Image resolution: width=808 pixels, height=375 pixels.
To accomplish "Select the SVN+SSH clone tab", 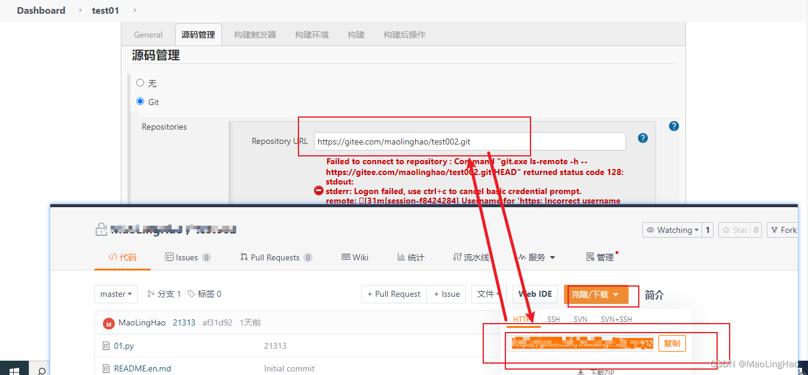I will coord(617,319).
